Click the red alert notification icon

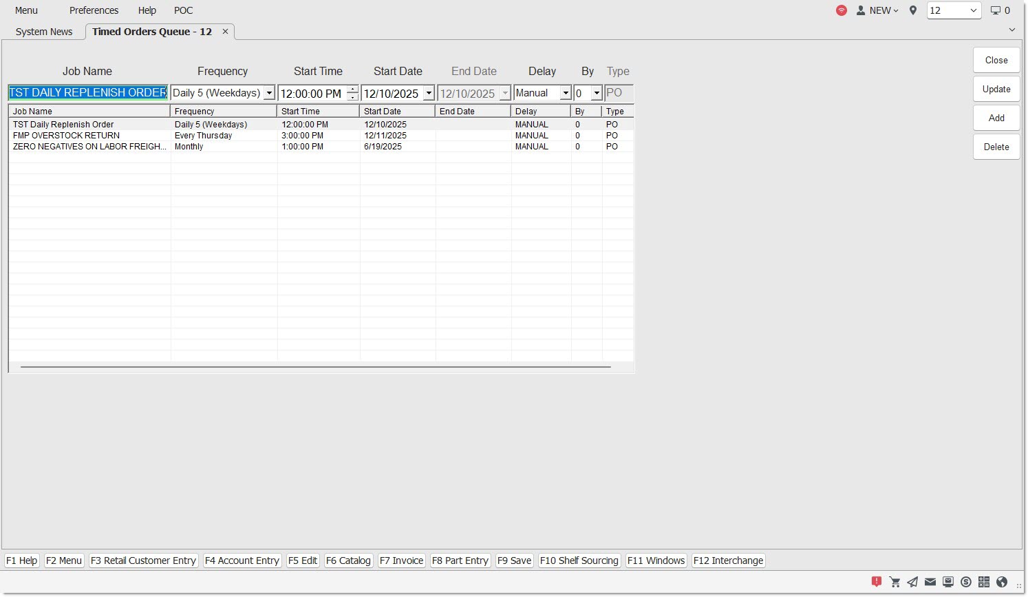coord(876,582)
